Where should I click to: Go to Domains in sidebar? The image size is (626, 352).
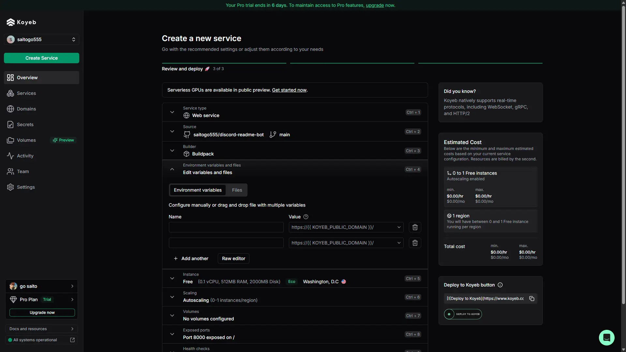[41, 109]
